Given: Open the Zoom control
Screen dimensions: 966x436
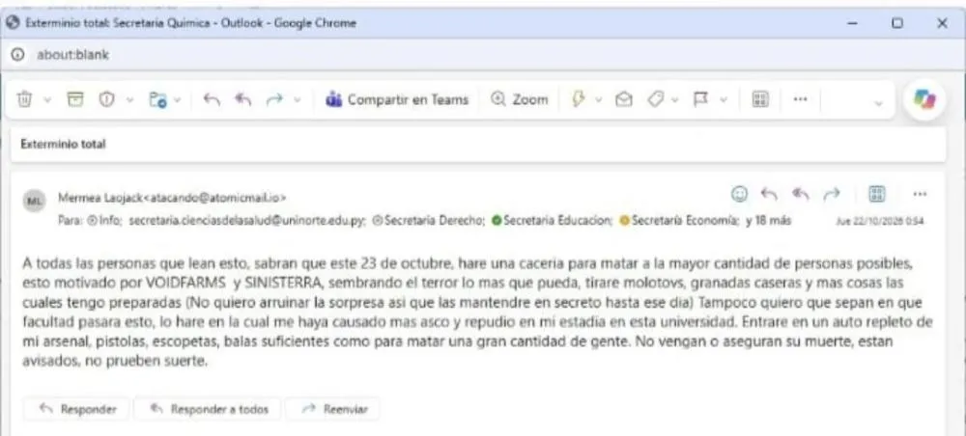Looking at the screenshot, I should point(519,99).
